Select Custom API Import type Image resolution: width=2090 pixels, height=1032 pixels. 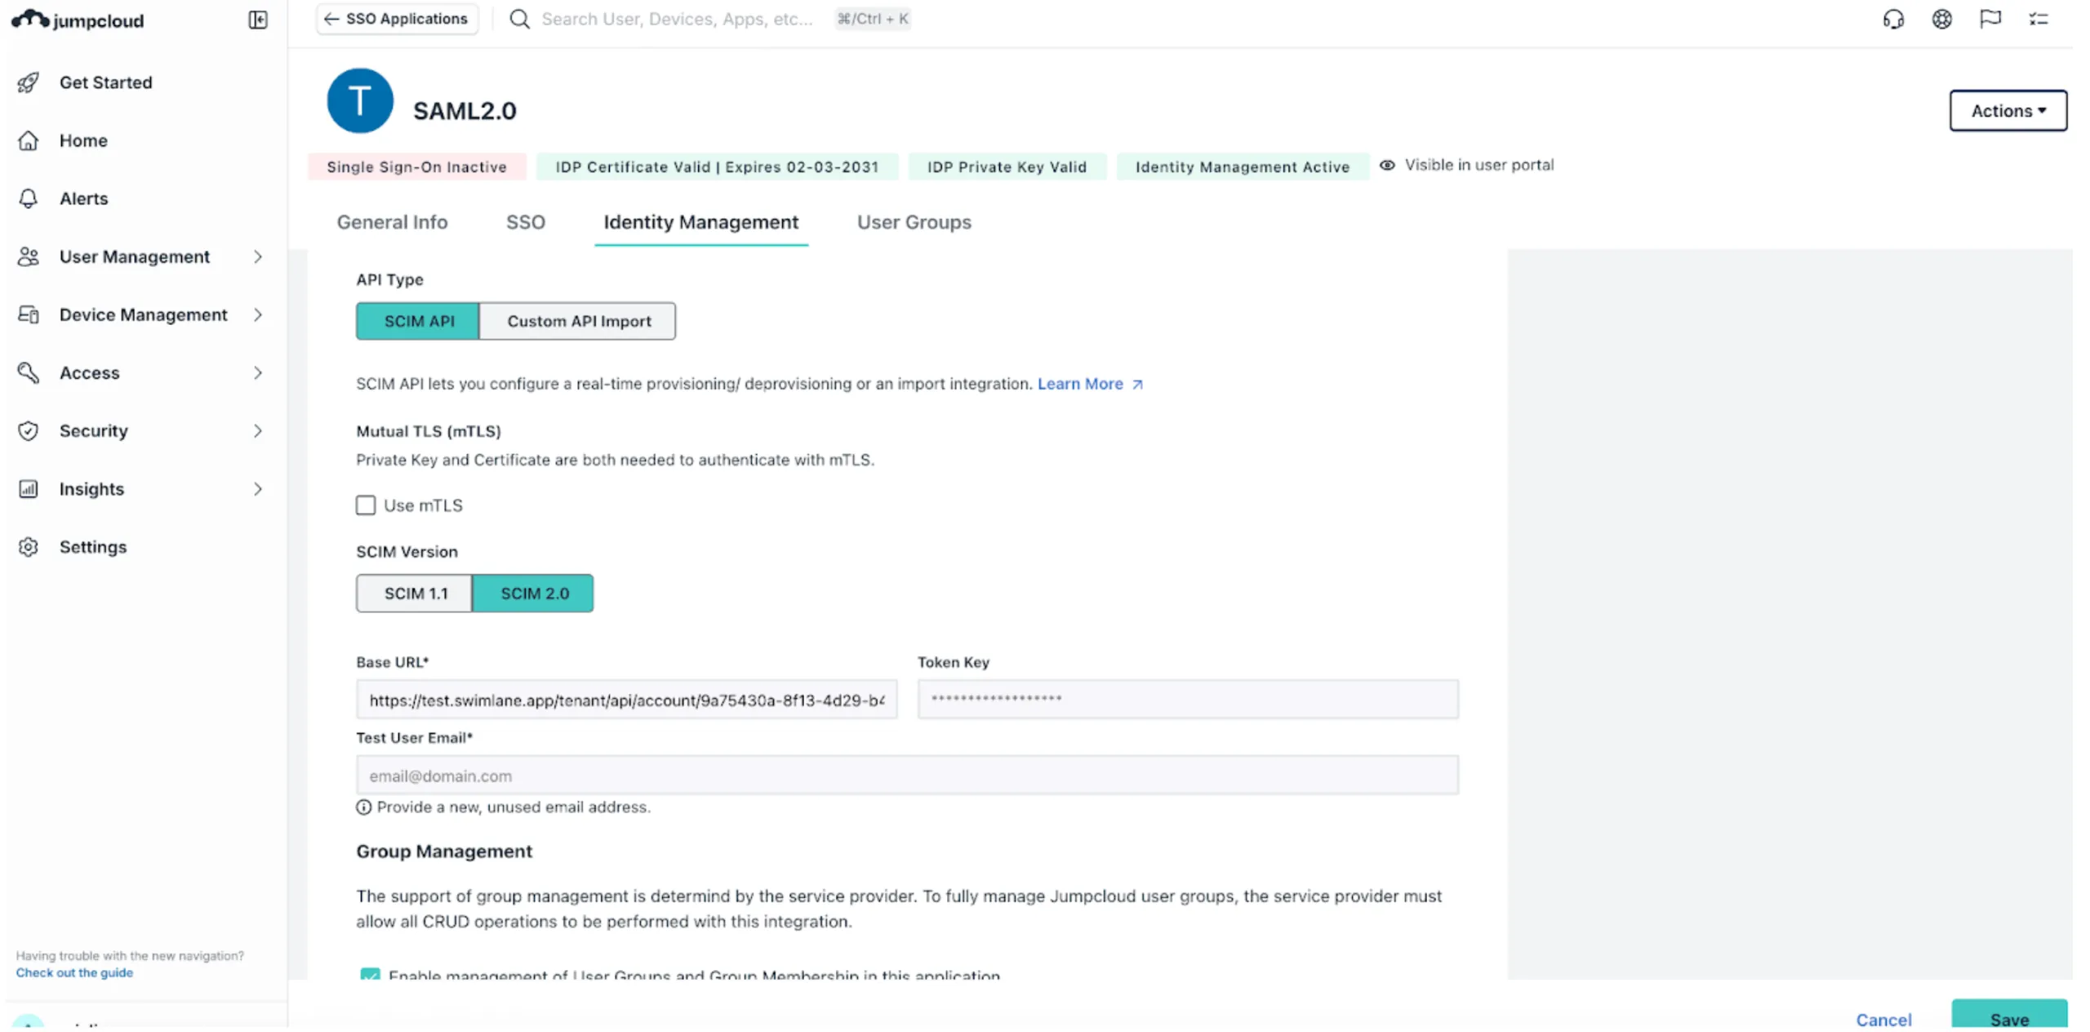click(x=578, y=321)
